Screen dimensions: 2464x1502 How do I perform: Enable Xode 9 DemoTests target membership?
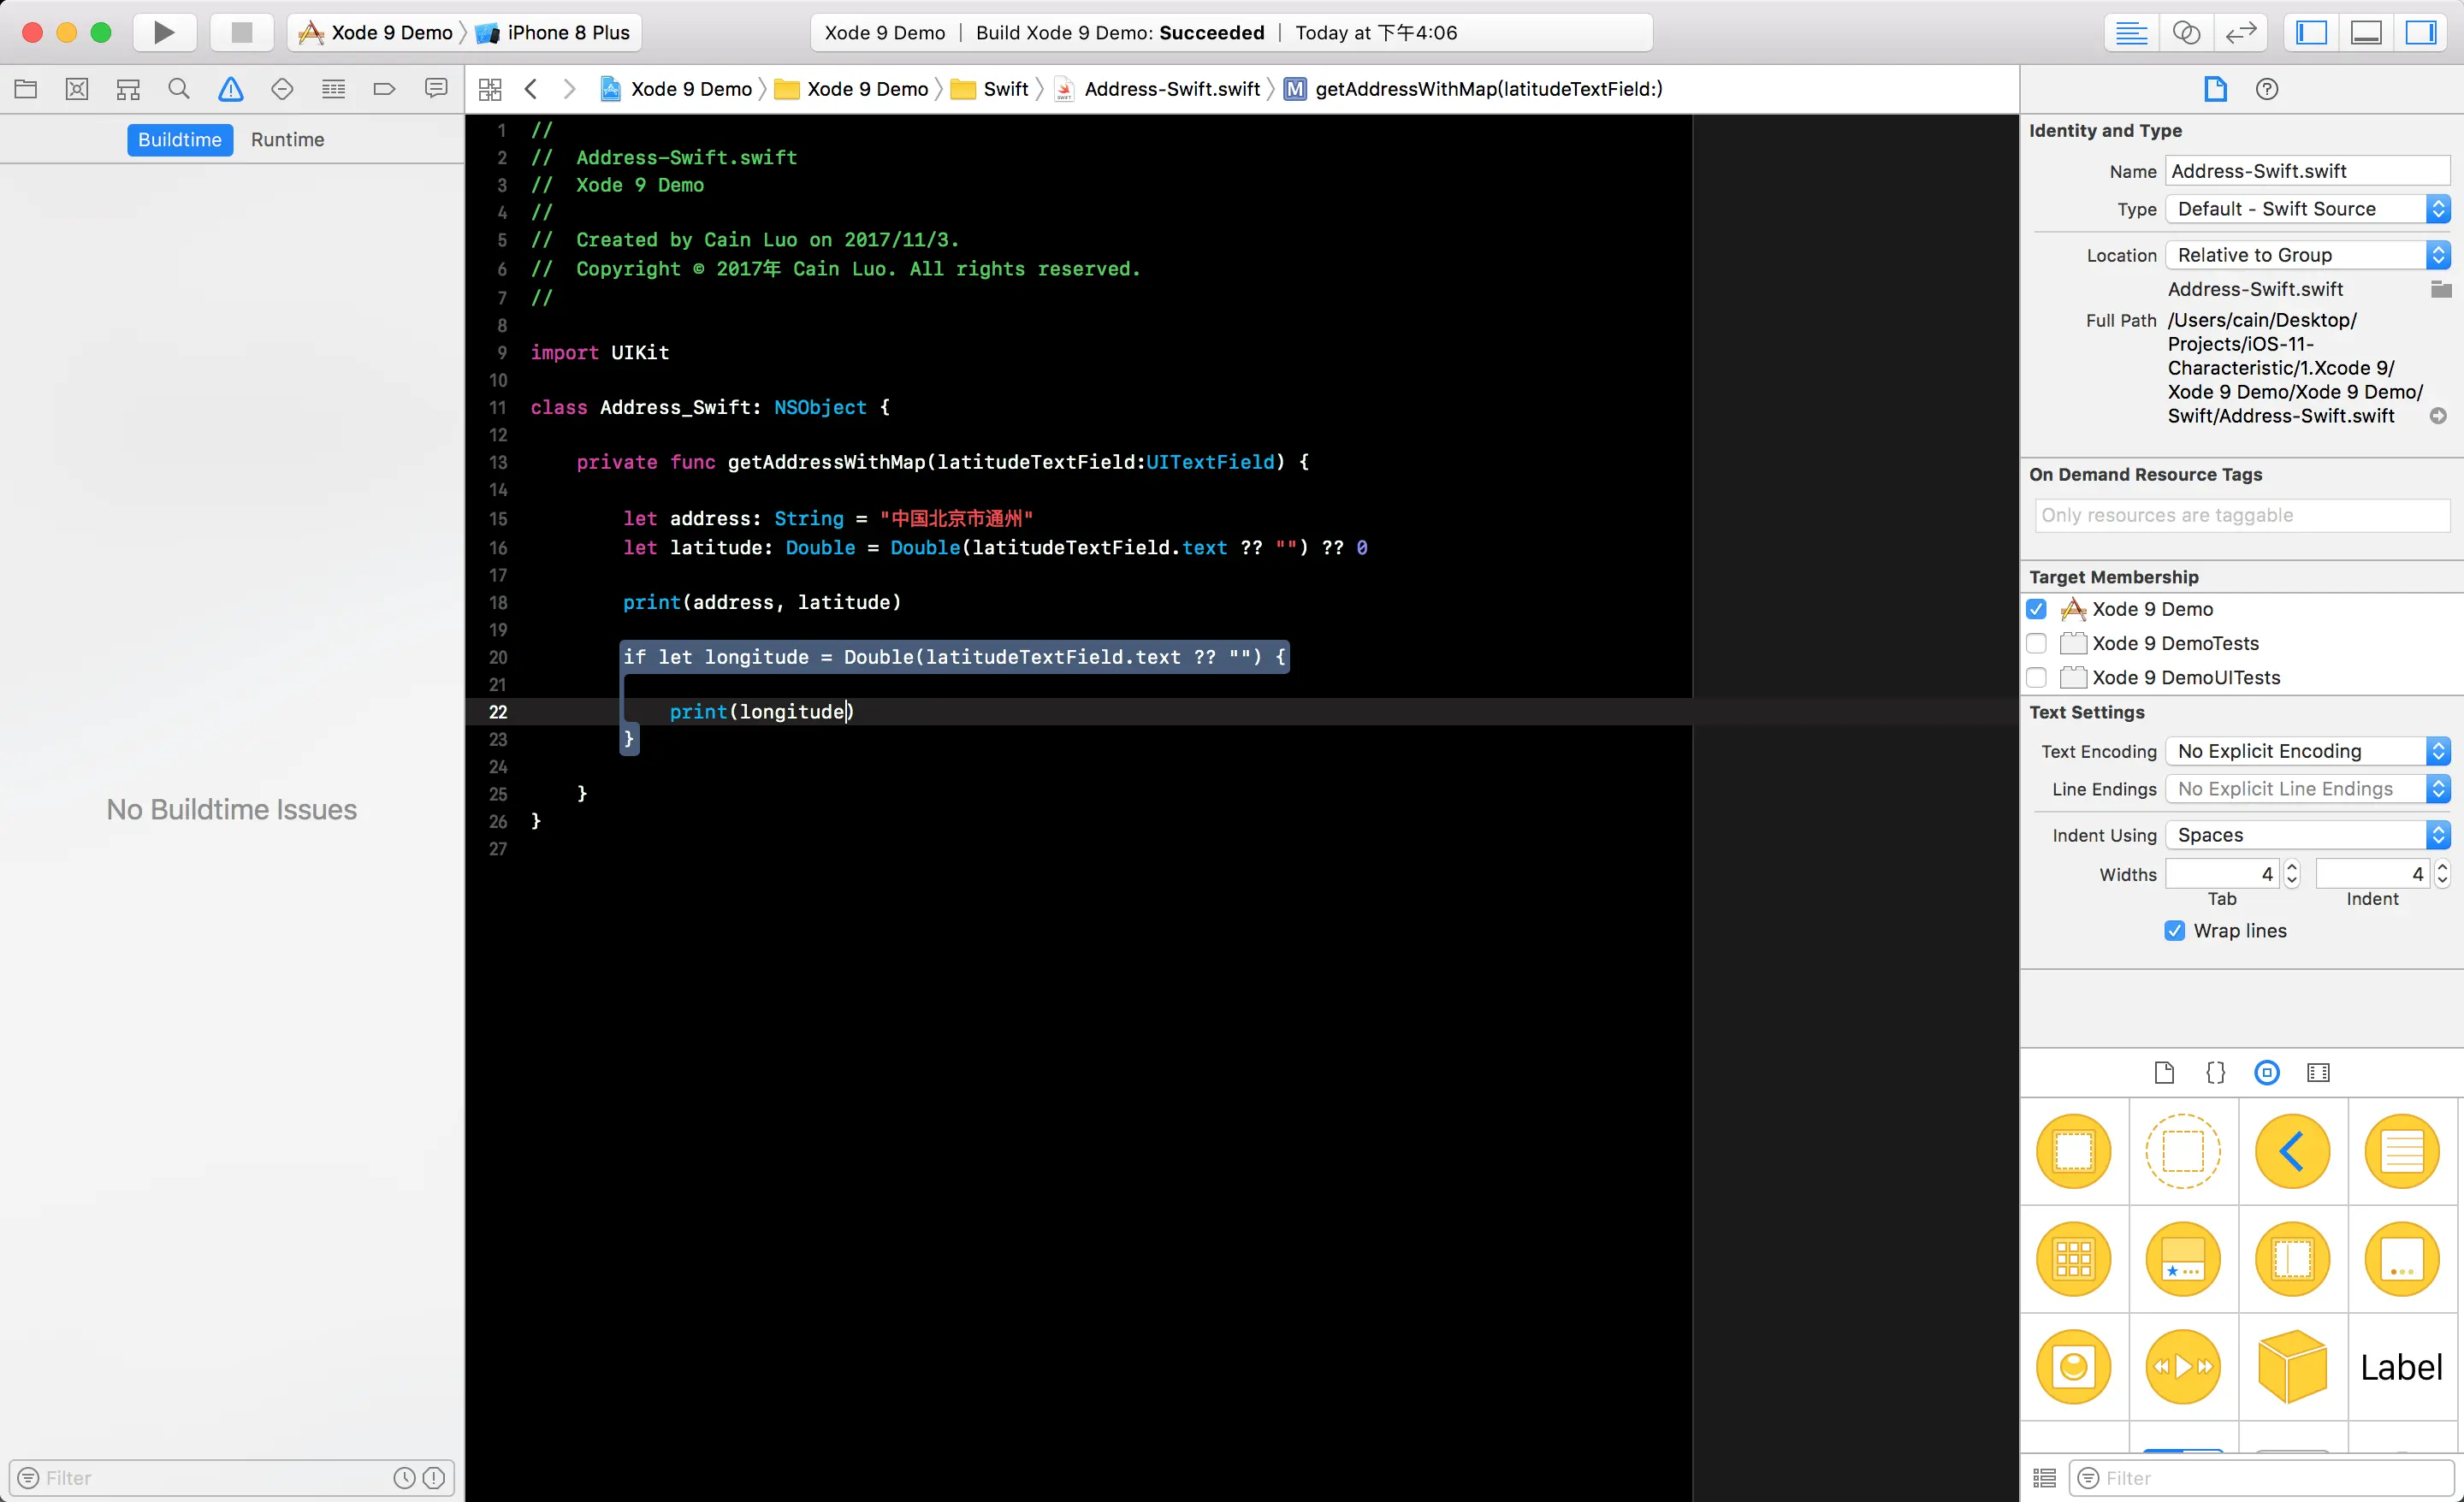2036,643
